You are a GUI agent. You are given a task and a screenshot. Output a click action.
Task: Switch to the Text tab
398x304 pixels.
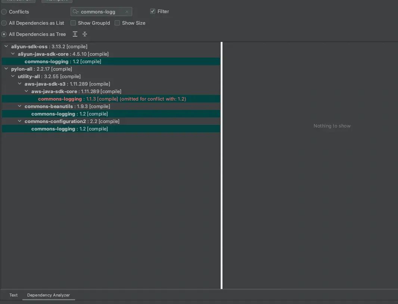click(x=13, y=295)
